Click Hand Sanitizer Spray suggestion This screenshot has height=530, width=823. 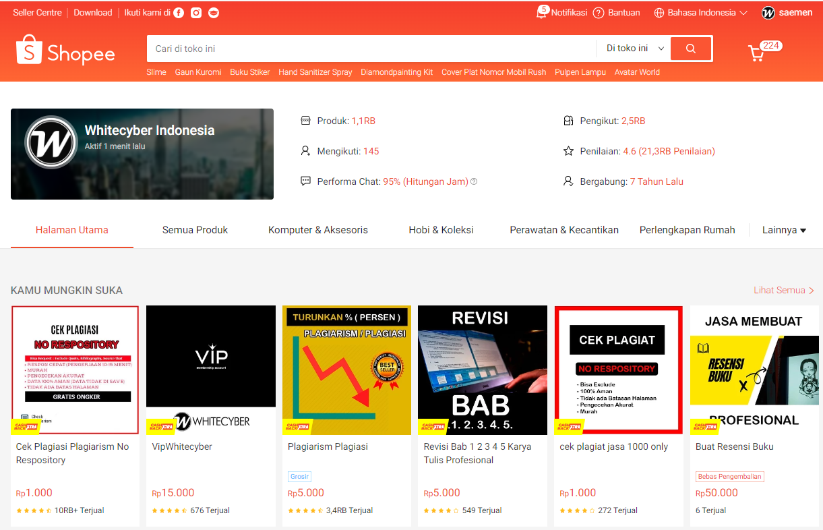315,72
